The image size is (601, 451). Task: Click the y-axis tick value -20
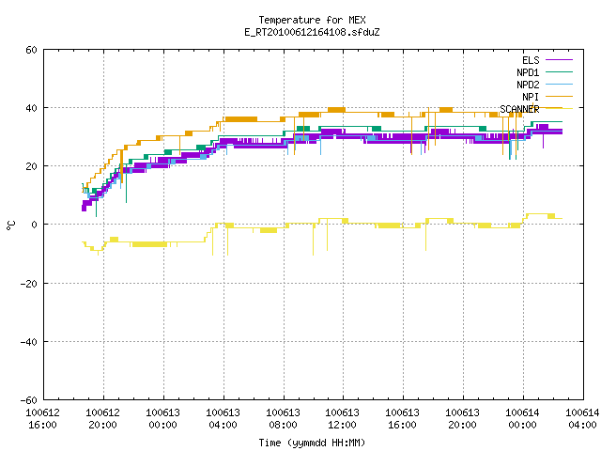[29, 284]
